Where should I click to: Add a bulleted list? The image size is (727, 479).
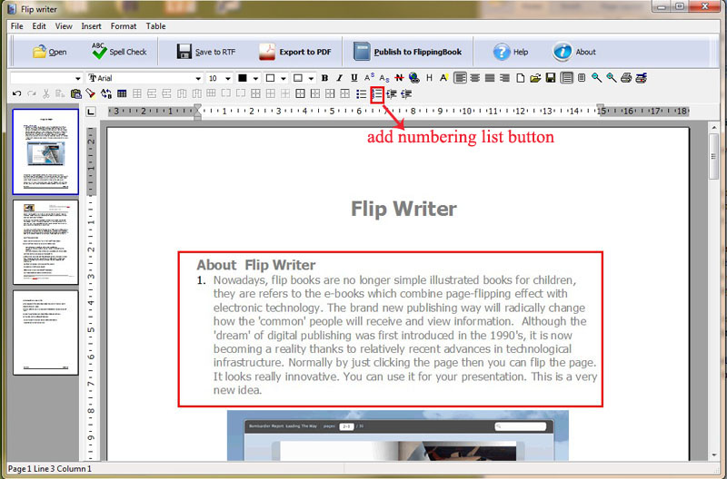(x=361, y=94)
